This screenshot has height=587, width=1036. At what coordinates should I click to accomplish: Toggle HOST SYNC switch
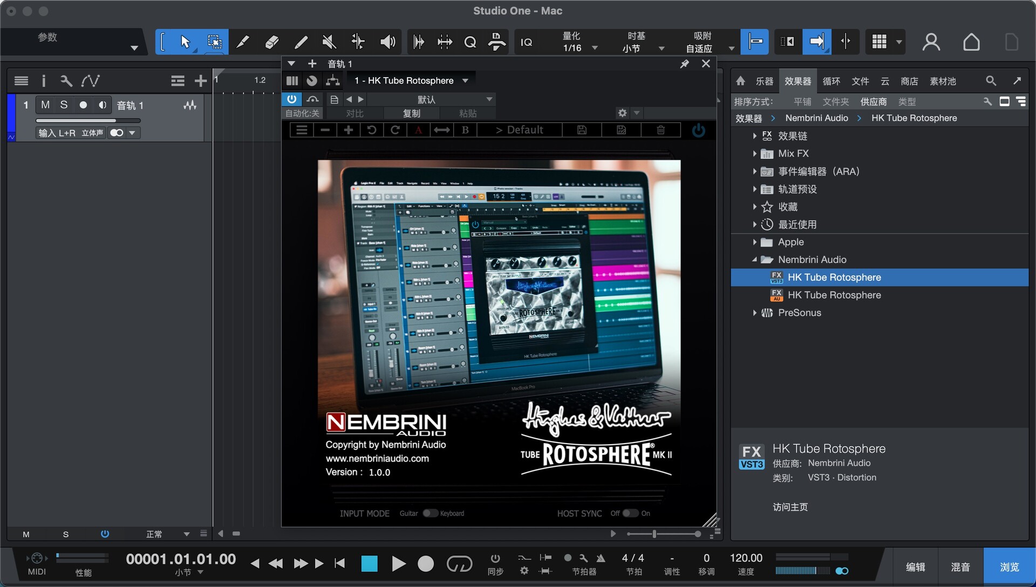coord(630,513)
